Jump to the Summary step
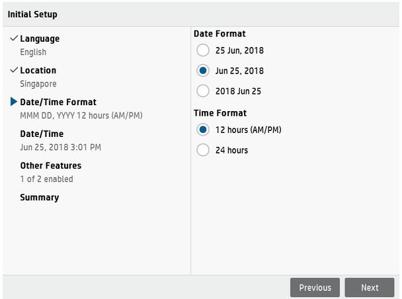The height and width of the screenshot is (299, 402). point(40,197)
